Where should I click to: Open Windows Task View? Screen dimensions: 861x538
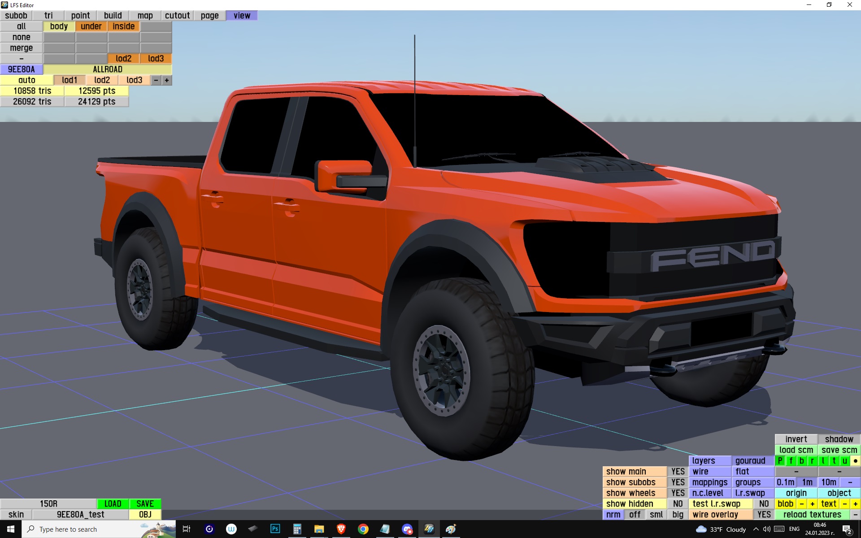point(187,529)
